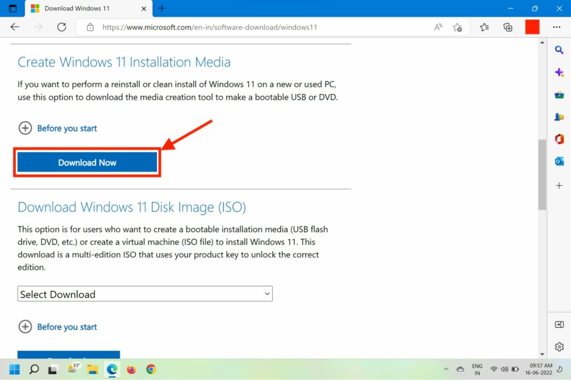Click Download Windows 11 Disk Image heading
The width and height of the screenshot is (571, 380).
point(132,207)
